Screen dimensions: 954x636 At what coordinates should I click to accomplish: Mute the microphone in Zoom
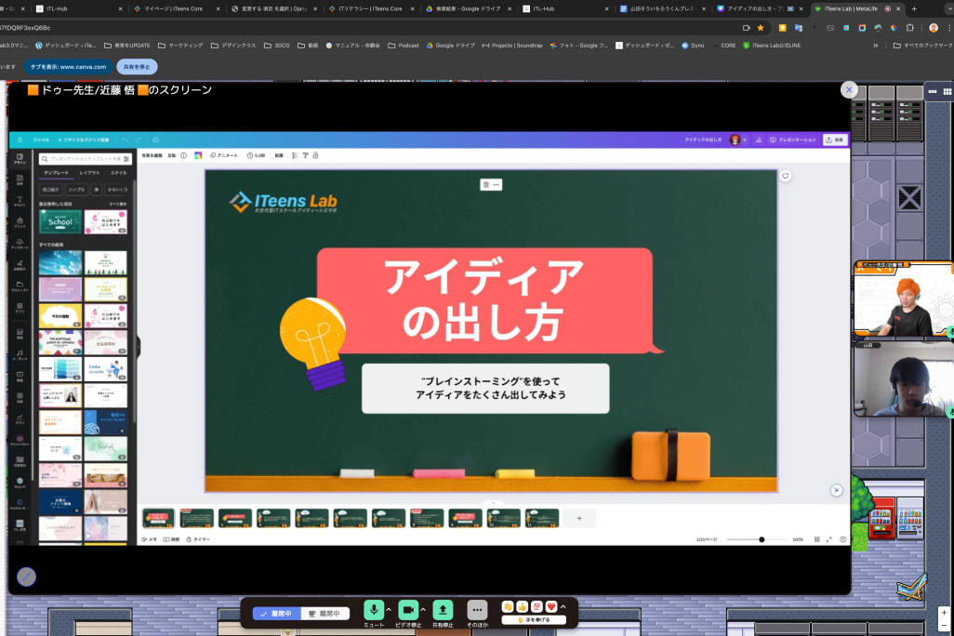click(x=374, y=608)
